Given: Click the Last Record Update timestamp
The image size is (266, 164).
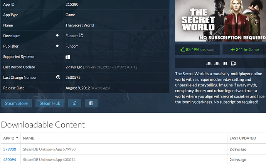Looking at the screenshot, I should 101,67.
